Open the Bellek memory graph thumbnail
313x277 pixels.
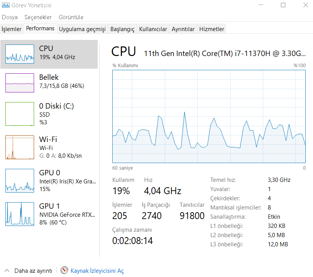coord(20,83)
